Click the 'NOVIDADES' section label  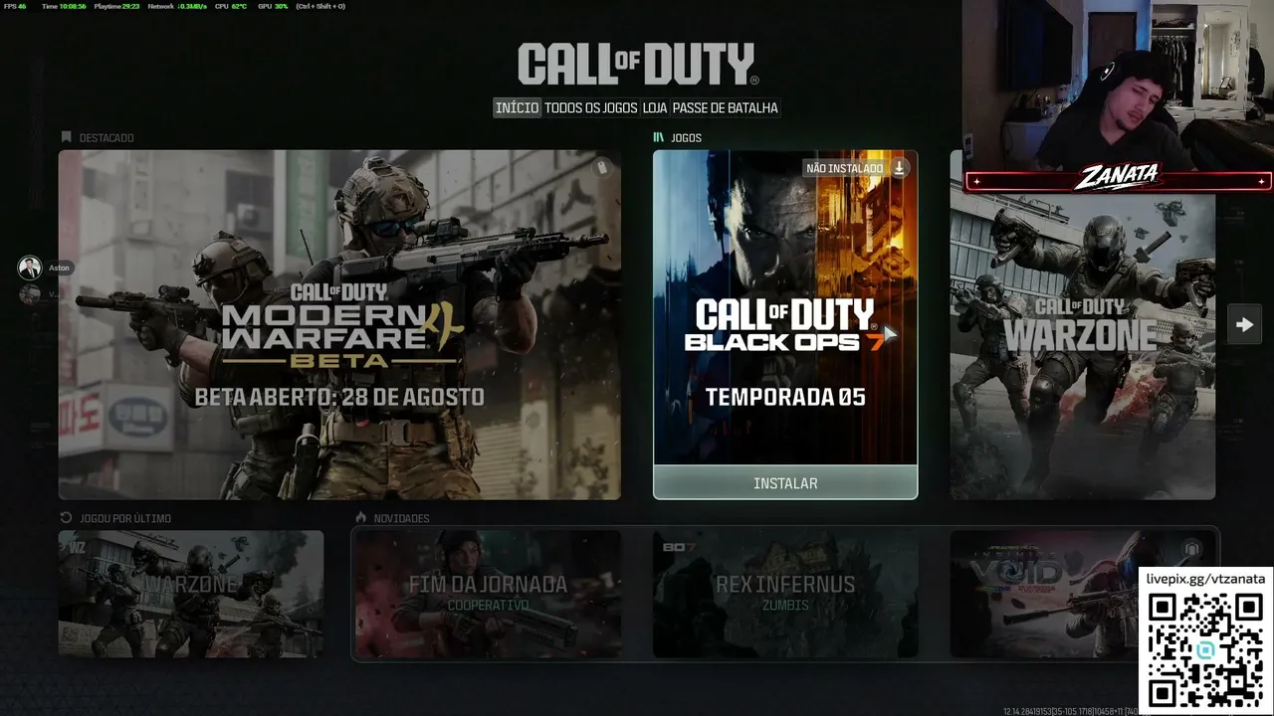(x=401, y=518)
